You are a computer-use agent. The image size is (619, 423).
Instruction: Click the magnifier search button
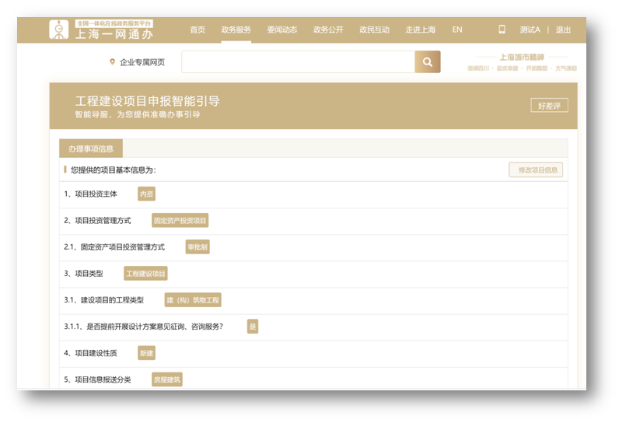pos(427,62)
